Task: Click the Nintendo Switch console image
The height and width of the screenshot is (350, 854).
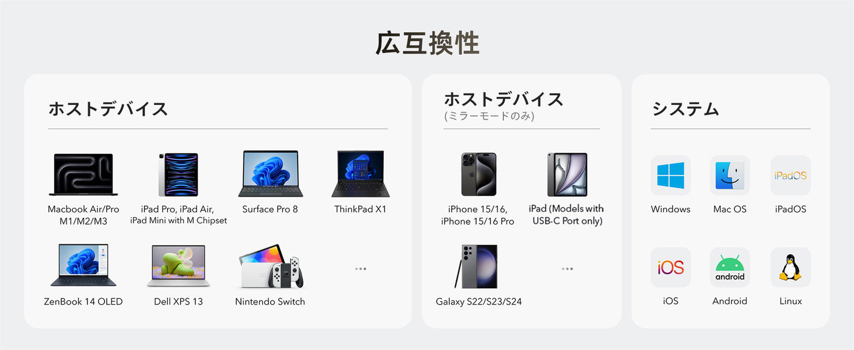Action: click(x=271, y=266)
